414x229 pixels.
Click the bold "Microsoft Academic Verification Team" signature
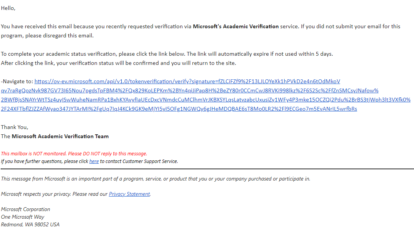click(x=60, y=136)
